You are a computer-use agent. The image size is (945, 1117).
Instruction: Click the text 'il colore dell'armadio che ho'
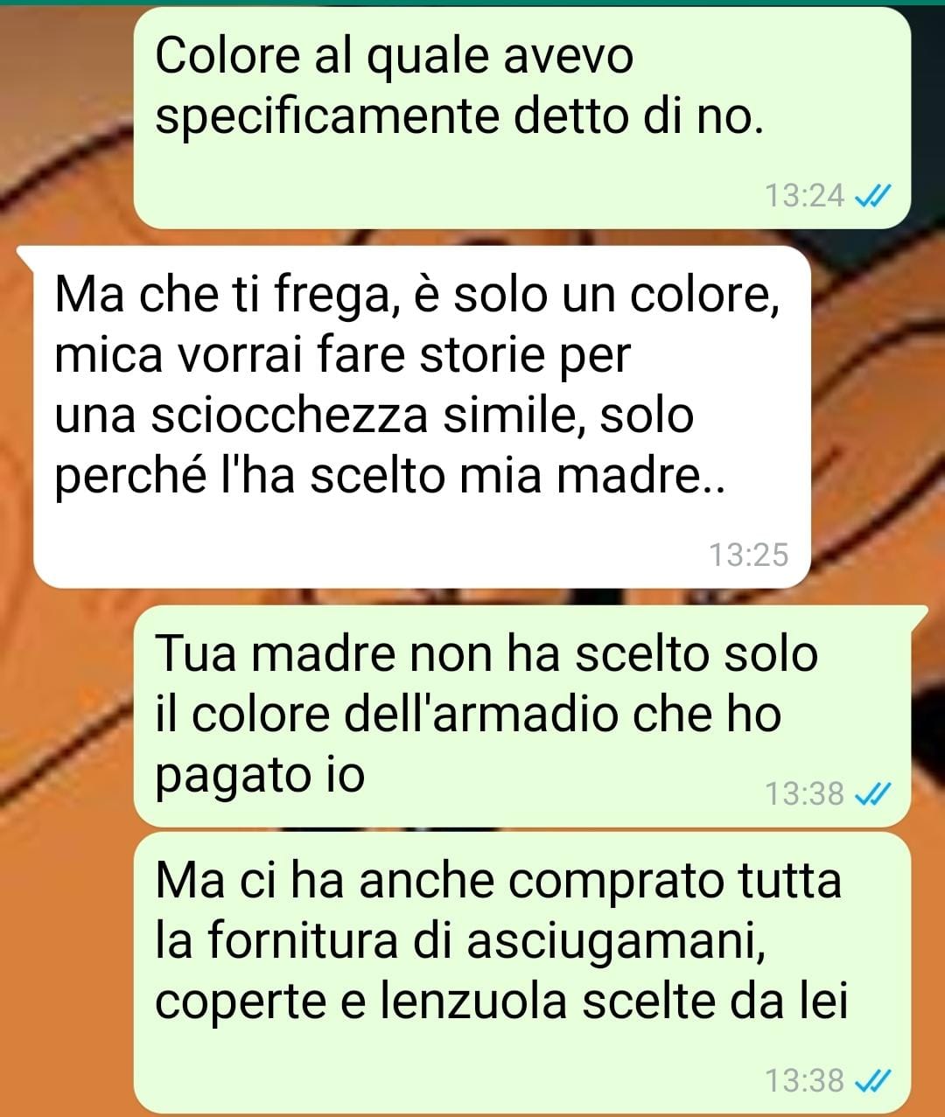[x=468, y=716]
